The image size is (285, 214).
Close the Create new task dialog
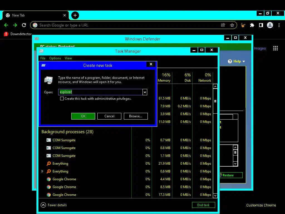151,64
